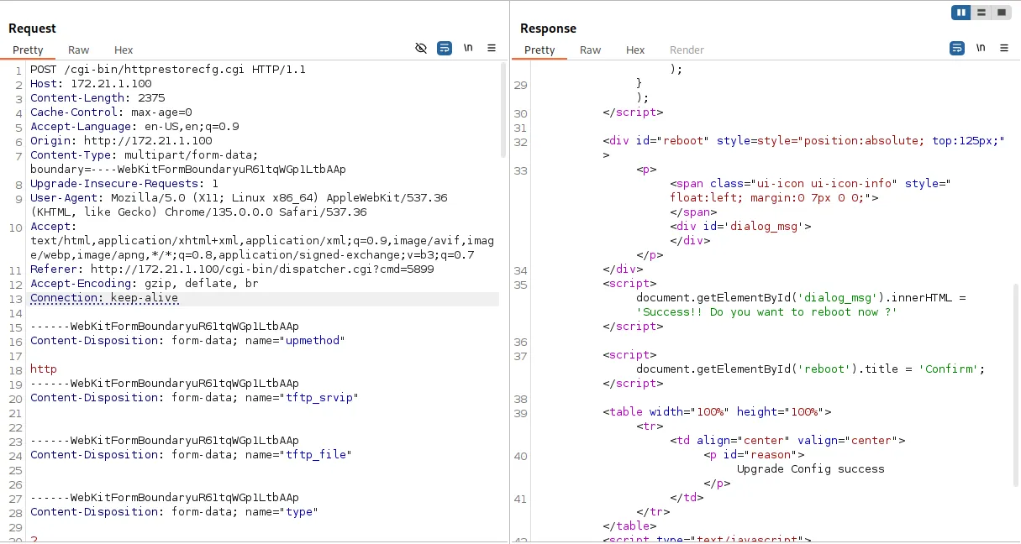Toggle hidden characters eye icon in Request
This screenshot has width=1021, height=544.
pyautogui.click(x=421, y=49)
